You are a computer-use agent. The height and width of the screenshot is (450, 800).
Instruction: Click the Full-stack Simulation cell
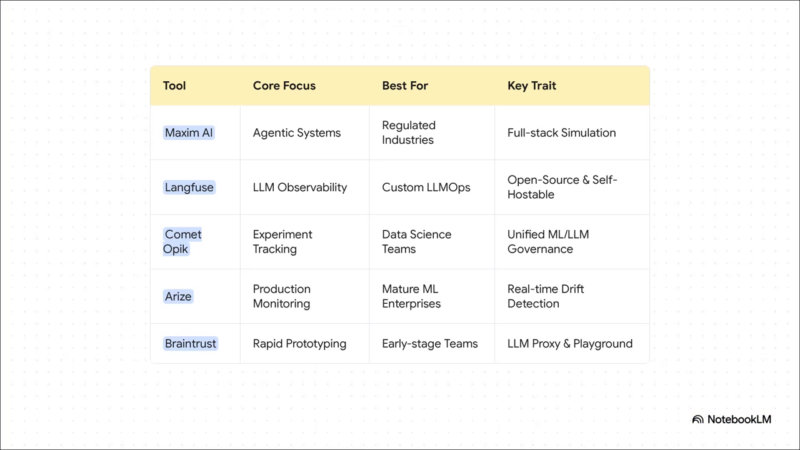point(561,132)
